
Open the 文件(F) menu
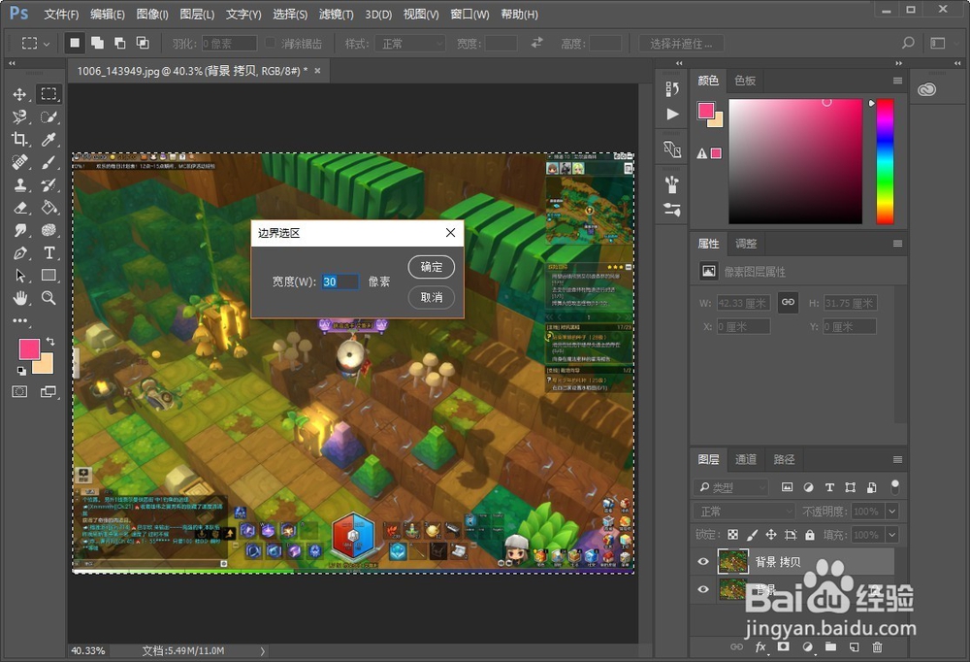tap(61, 14)
